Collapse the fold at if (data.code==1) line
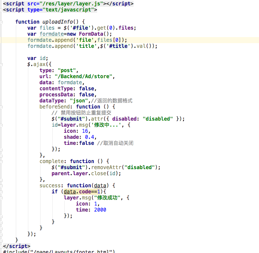This screenshot has width=259, height=253. pyautogui.click(x=1, y=192)
